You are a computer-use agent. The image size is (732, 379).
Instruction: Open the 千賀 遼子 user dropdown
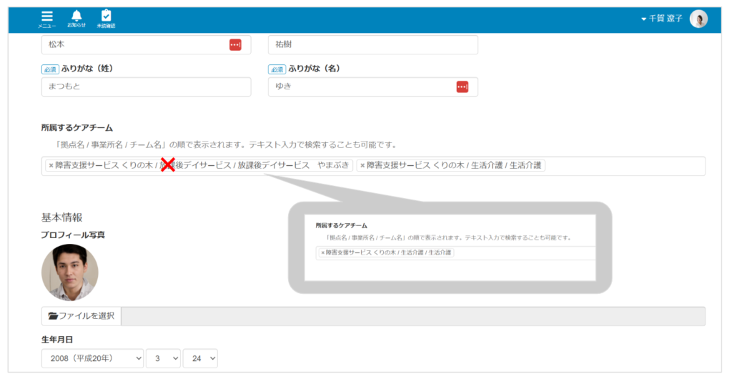[661, 19]
